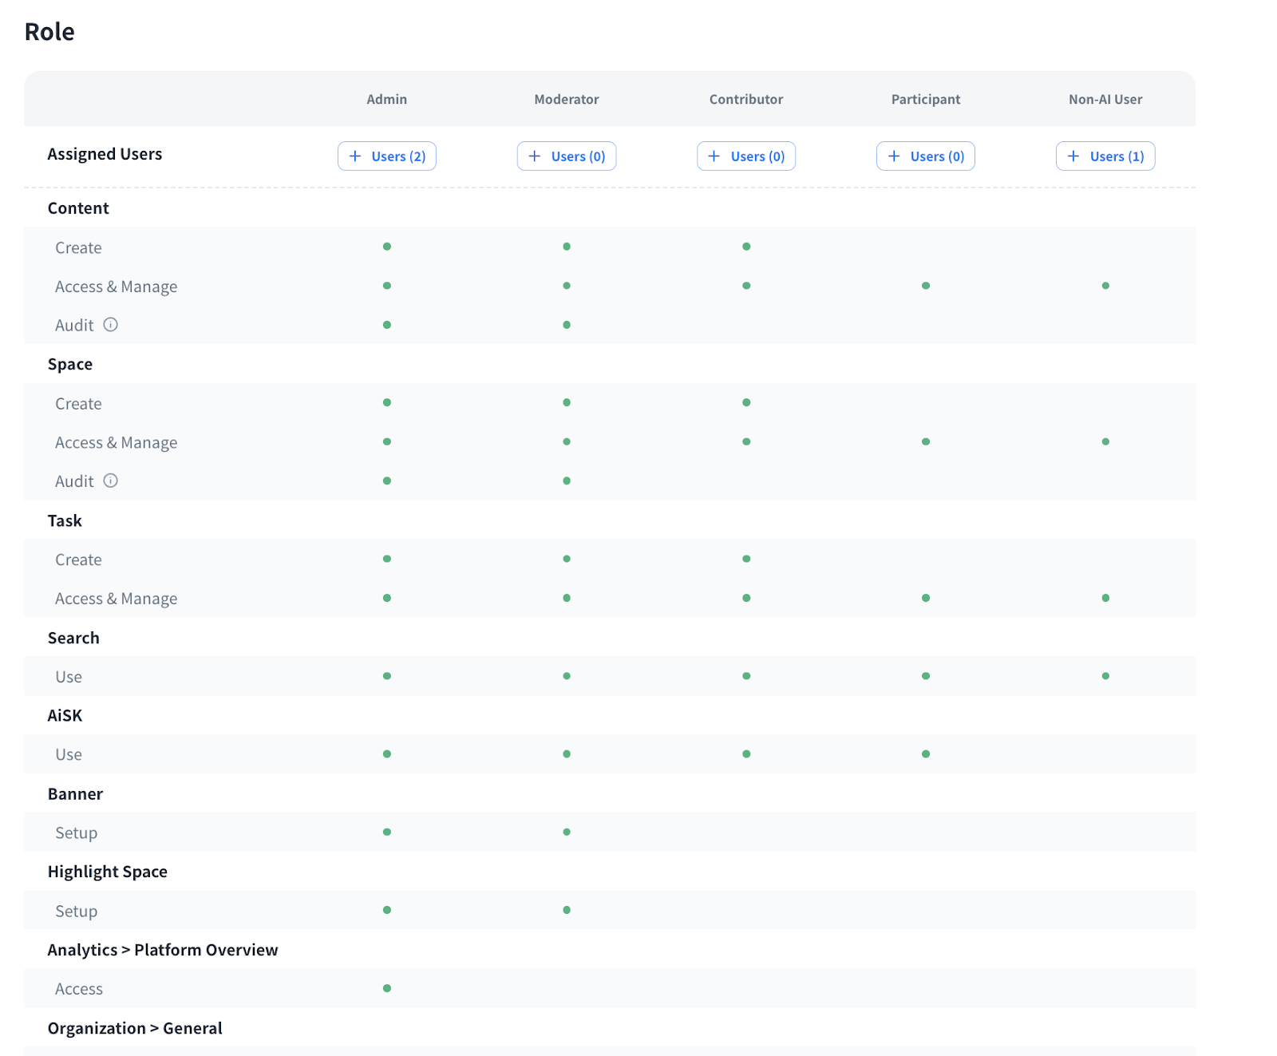1277x1056 pixels.
Task: Click the plus icon in Contributor's Users button
Action: (714, 156)
